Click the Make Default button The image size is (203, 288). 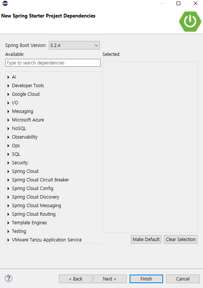pyautogui.click(x=146, y=240)
